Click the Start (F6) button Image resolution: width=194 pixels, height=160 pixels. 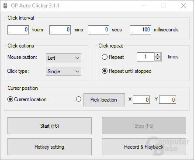point(49,126)
